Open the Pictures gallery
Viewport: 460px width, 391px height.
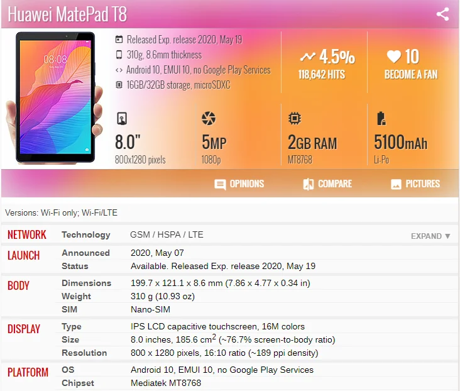(415, 184)
